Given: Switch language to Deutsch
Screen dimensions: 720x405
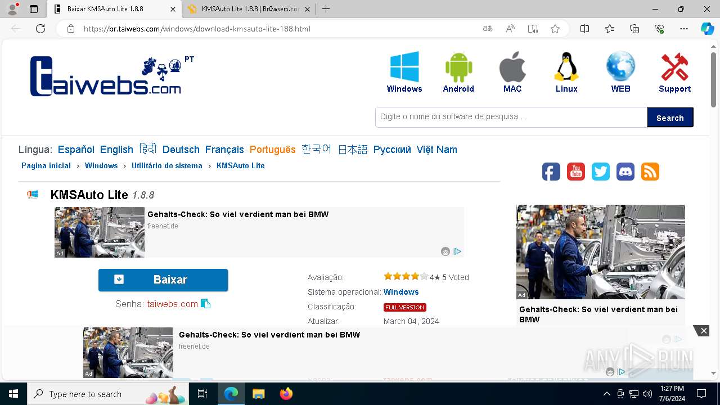Looking at the screenshot, I should tap(181, 150).
